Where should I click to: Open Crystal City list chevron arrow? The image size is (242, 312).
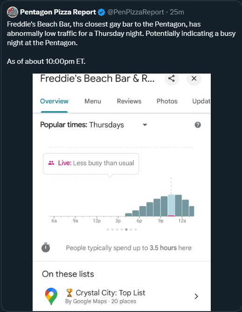point(196,296)
